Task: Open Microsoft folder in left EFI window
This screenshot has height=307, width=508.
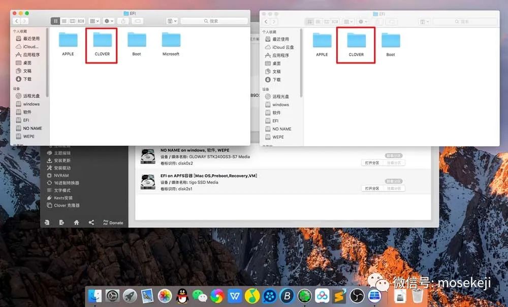Action: click(x=171, y=44)
